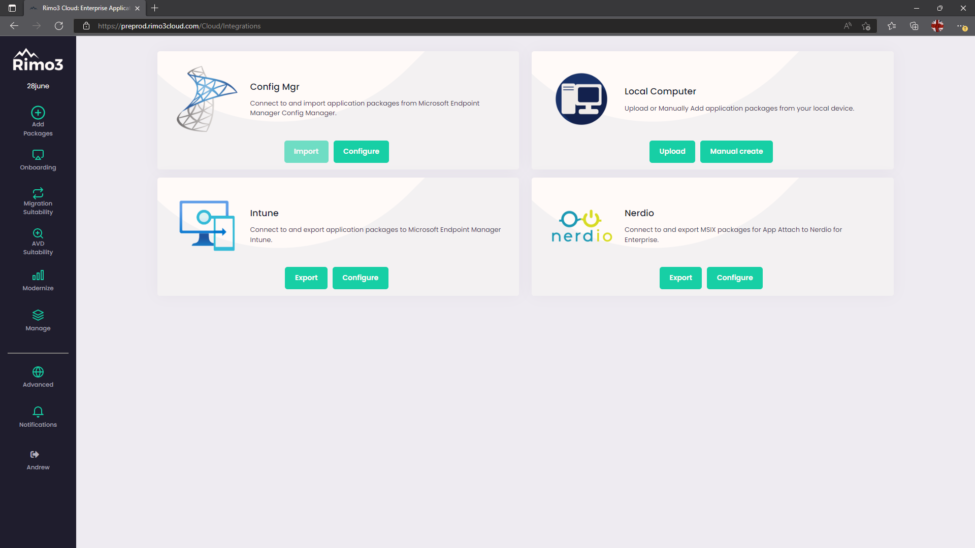Click the browser address bar

tap(457, 26)
